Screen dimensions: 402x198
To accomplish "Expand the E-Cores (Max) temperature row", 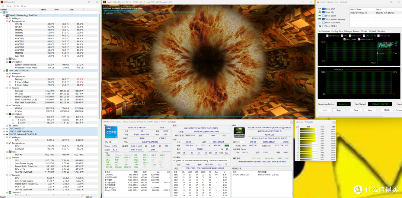I will 10,85.
